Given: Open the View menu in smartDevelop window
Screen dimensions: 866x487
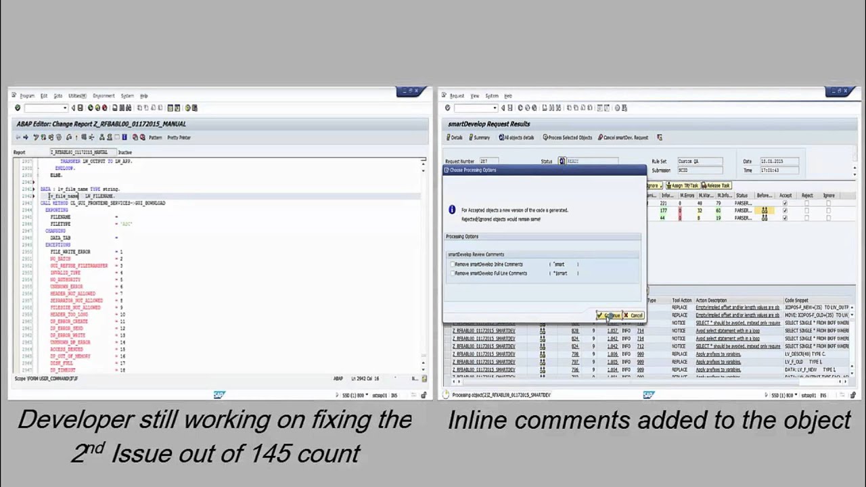Looking at the screenshot, I should tap(475, 96).
